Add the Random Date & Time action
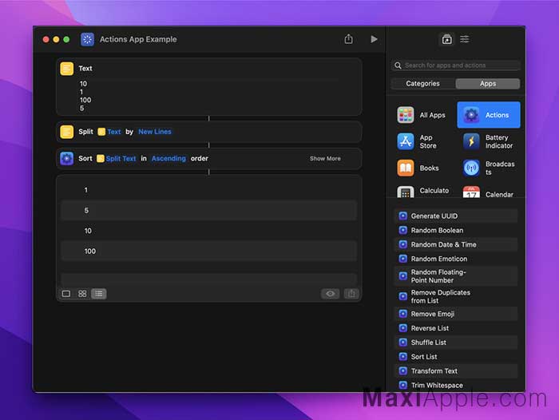The height and width of the screenshot is (420, 559). point(456,244)
